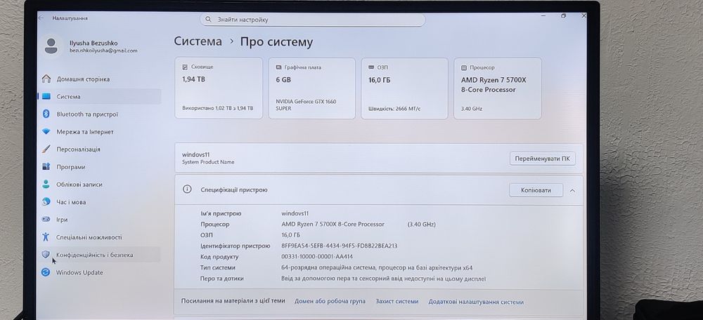Close the Settings window
Screen dimensions: 703x320
[583, 15]
